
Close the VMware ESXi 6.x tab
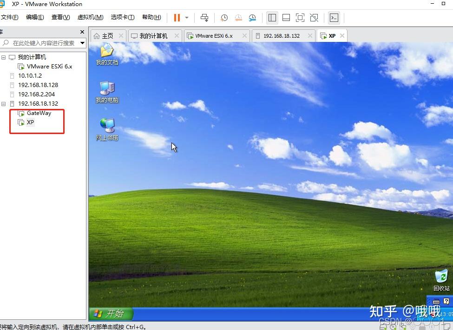click(x=244, y=35)
